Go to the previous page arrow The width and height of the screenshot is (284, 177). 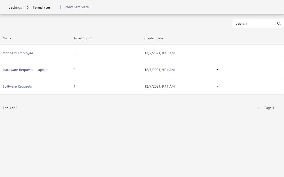pos(259,108)
